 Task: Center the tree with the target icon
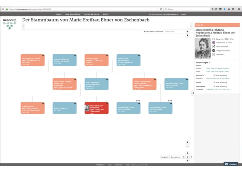pyautogui.click(x=187, y=157)
